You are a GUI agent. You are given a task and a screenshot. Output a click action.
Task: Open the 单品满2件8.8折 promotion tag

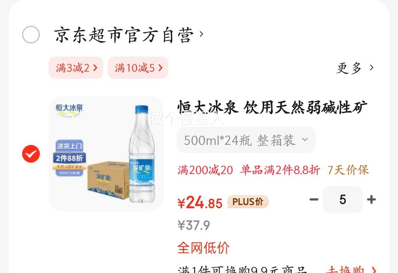click(x=280, y=170)
